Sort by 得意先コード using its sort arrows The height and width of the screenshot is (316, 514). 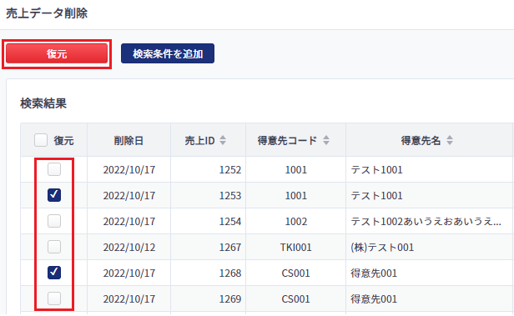coord(326,140)
